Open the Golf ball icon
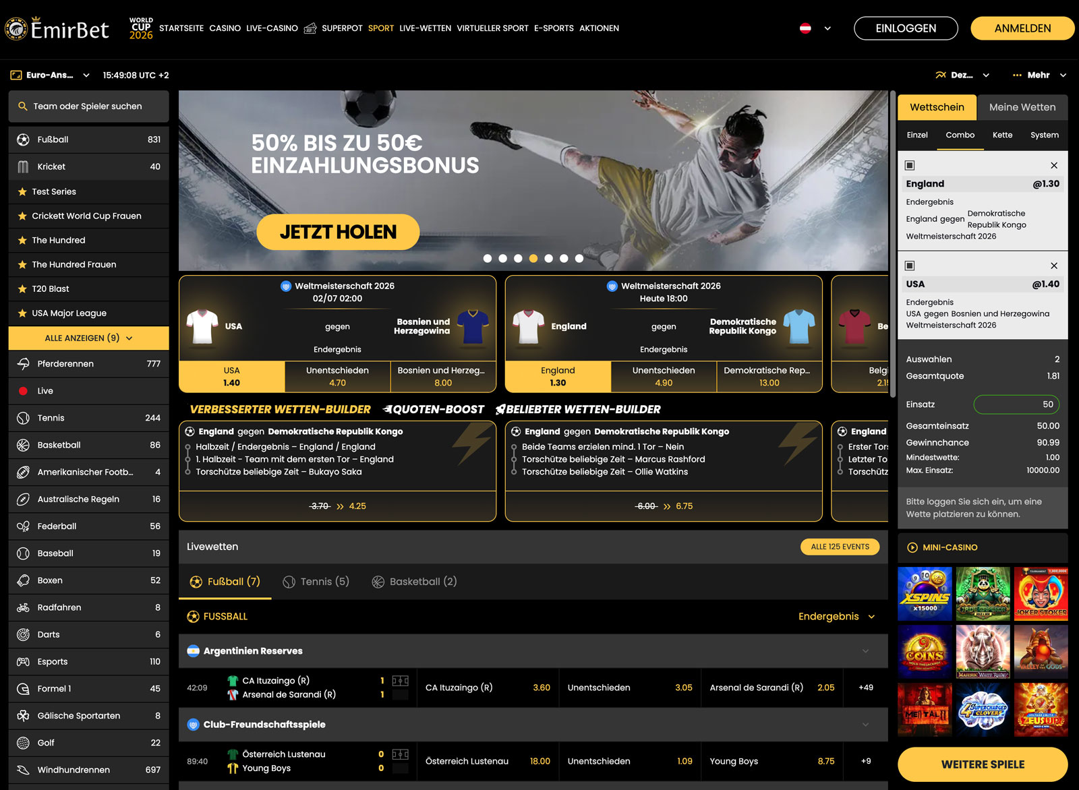This screenshot has height=790, width=1079. (x=23, y=743)
